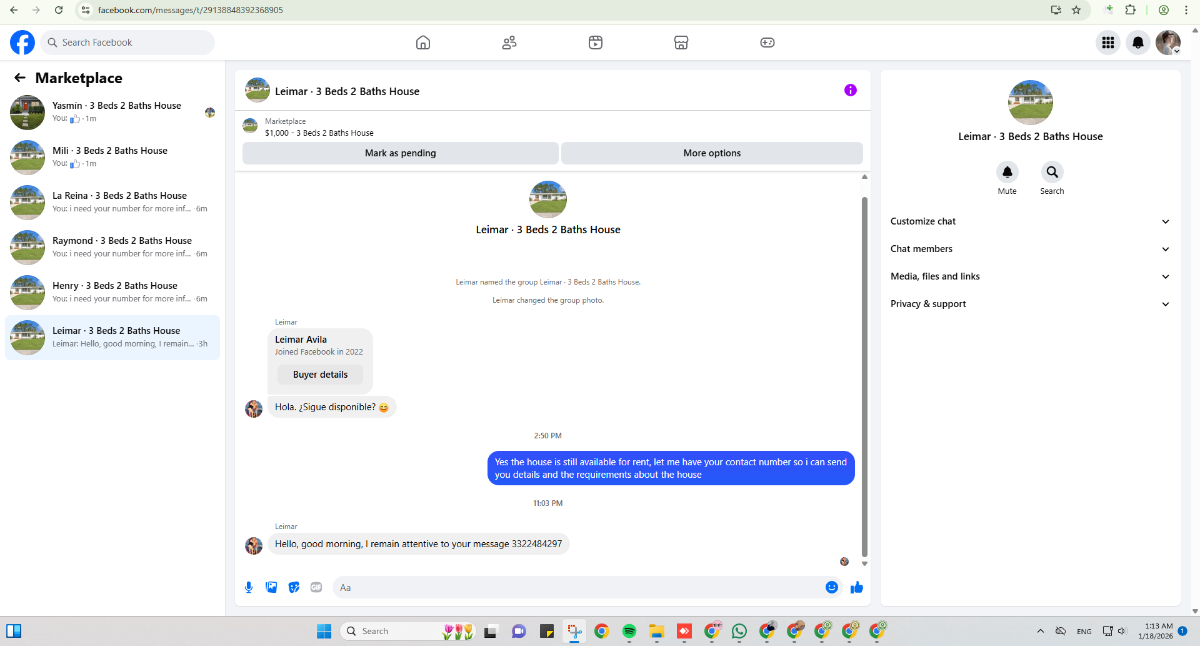Go to Home feed icon
The height and width of the screenshot is (646, 1200).
coord(423,43)
